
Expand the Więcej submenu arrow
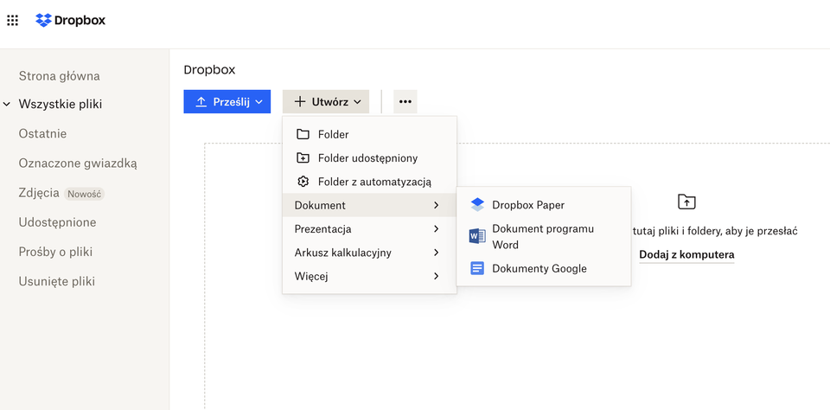436,276
